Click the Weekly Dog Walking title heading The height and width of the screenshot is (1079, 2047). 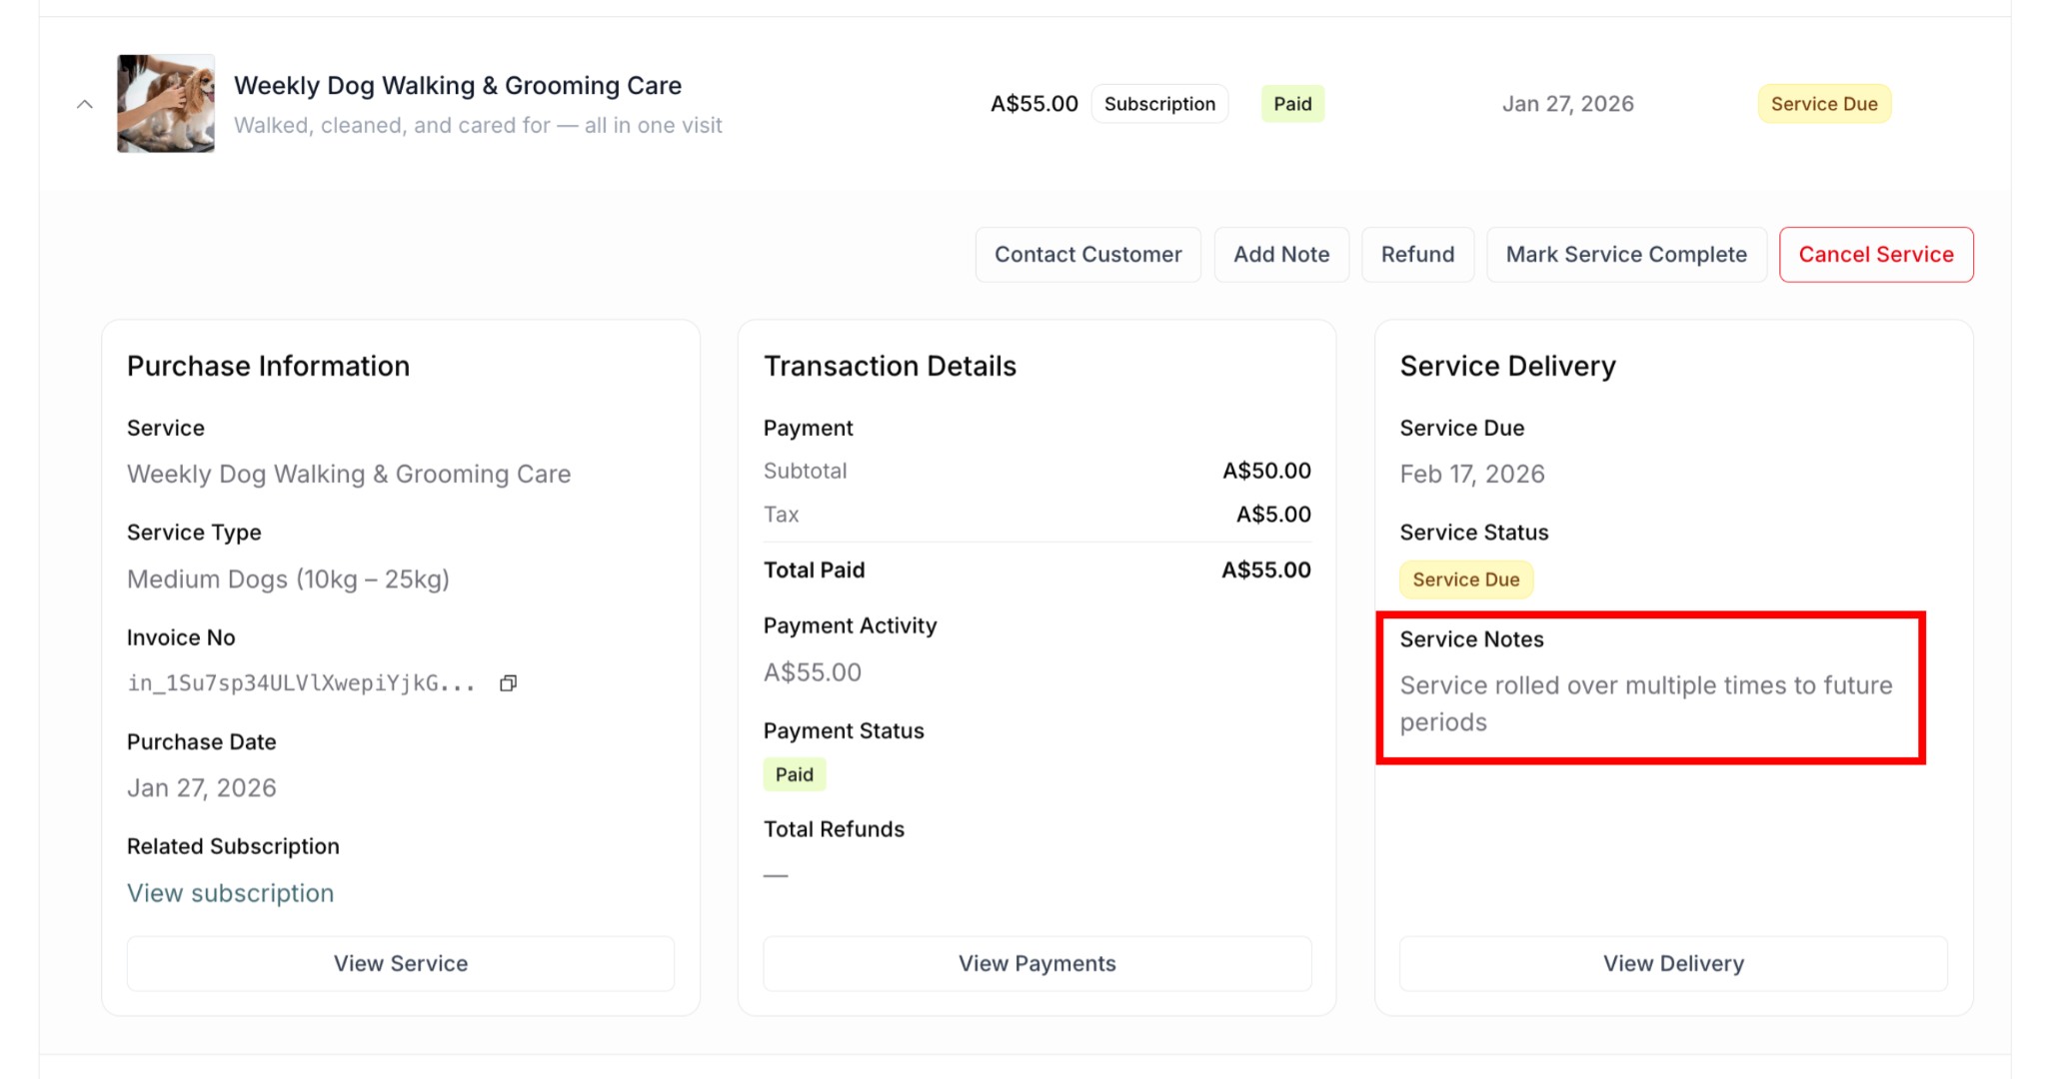pyautogui.click(x=458, y=86)
